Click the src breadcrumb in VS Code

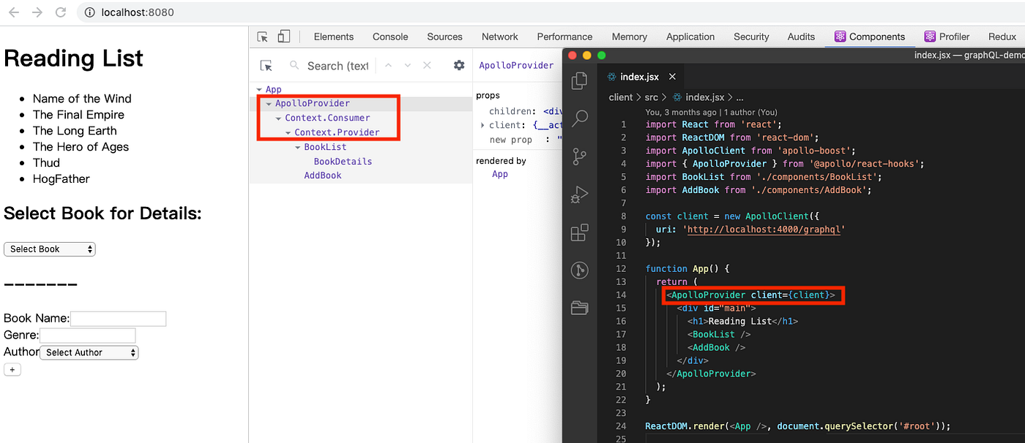651,97
